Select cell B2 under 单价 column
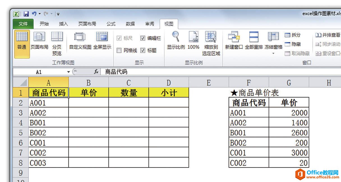The height and width of the screenshot is (182, 341). pos(88,103)
